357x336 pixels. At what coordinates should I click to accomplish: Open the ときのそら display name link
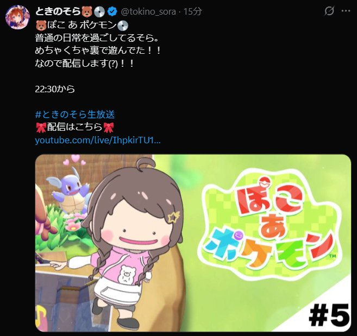click(x=58, y=11)
